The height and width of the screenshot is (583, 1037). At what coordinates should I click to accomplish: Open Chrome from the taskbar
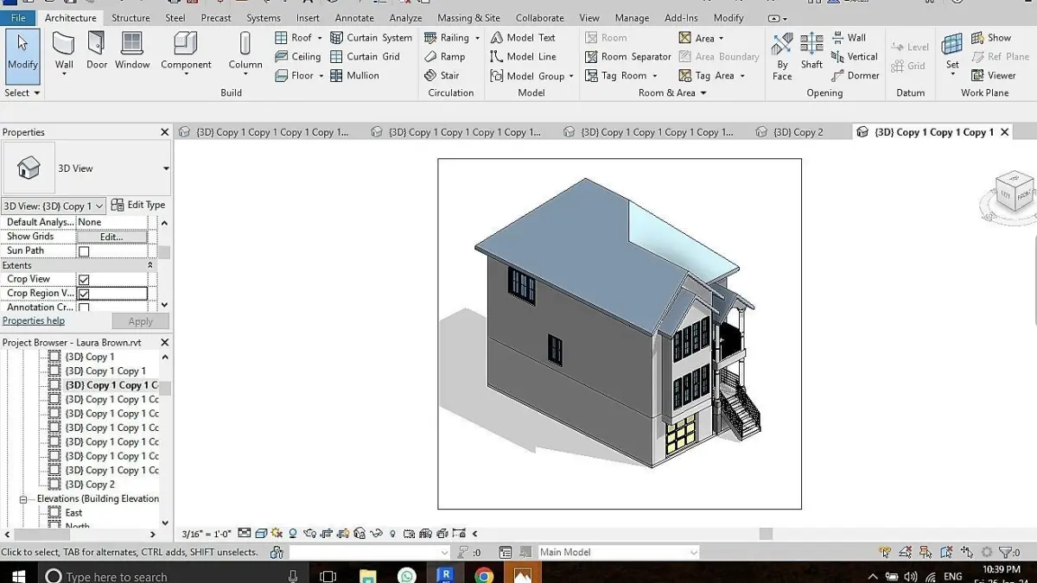(484, 576)
